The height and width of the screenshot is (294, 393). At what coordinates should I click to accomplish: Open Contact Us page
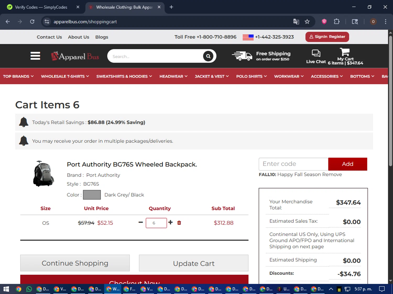click(x=49, y=37)
